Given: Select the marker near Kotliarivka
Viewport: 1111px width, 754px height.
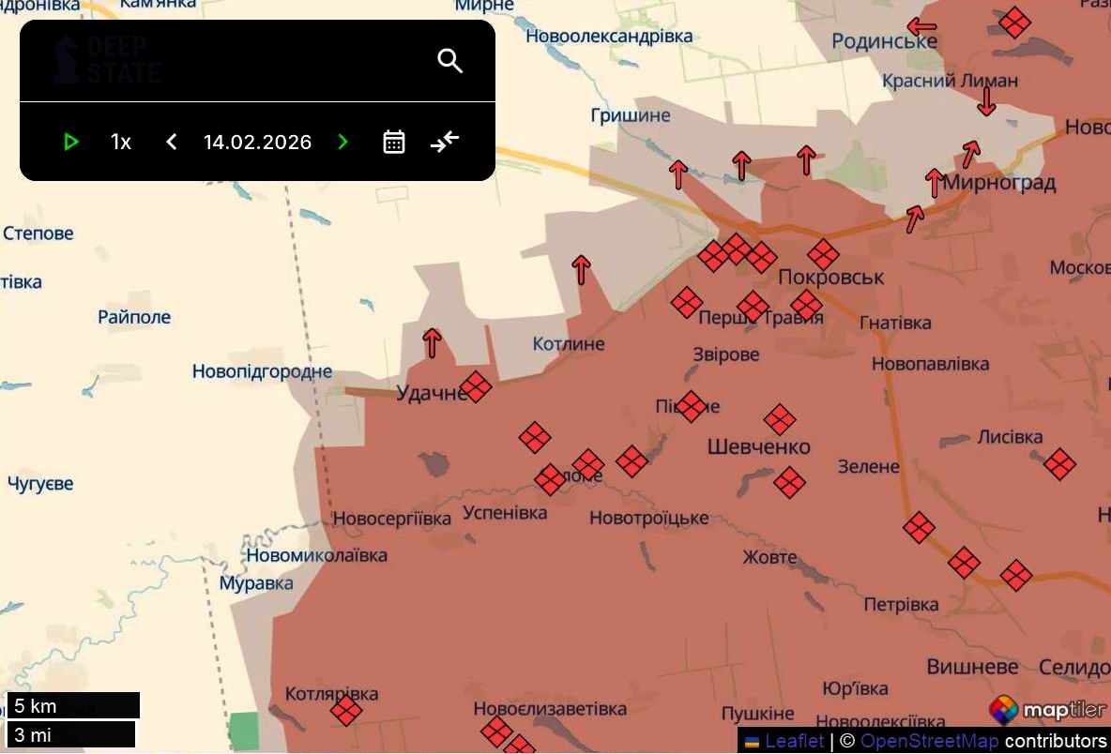Looking at the screenshot, I should point(345,710).
